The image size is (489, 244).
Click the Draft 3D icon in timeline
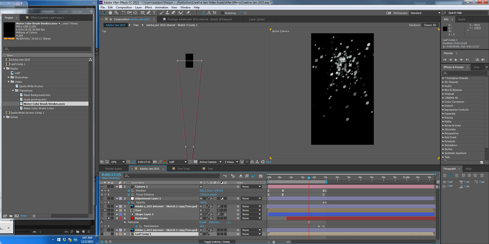coord(233,176)
